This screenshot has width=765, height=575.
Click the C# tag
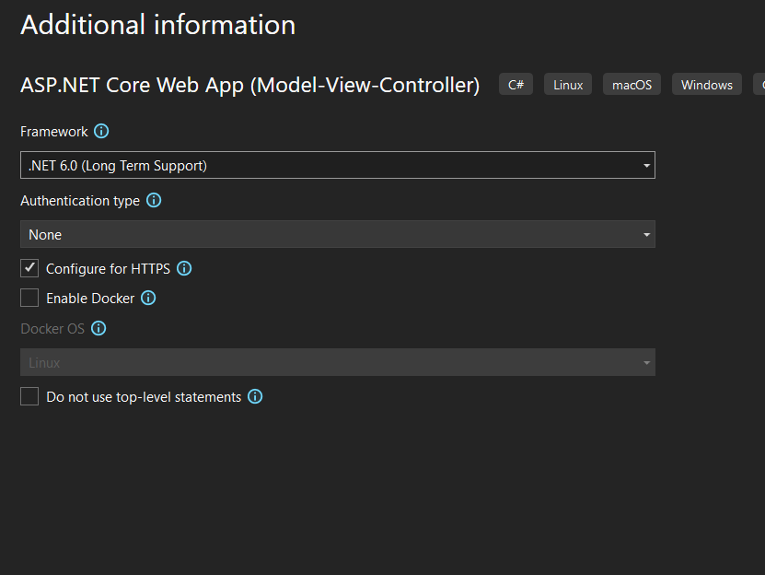[x=516, y=85]
